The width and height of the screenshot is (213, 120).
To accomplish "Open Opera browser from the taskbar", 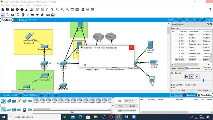I will click(x=111, y=117).
